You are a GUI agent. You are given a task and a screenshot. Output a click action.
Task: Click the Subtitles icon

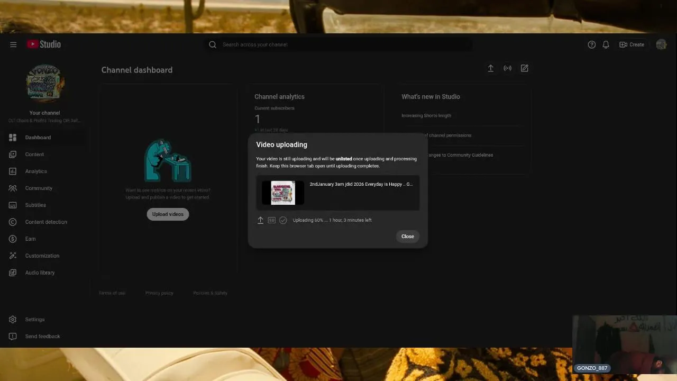coord(13,205)
